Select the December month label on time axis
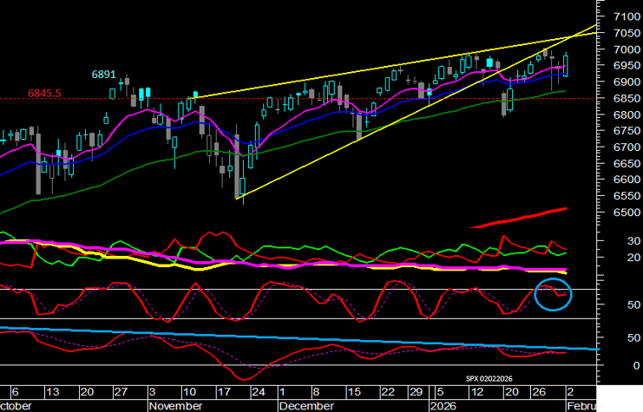This screenshot has height=412, width=643. click(x=308, y=405)
